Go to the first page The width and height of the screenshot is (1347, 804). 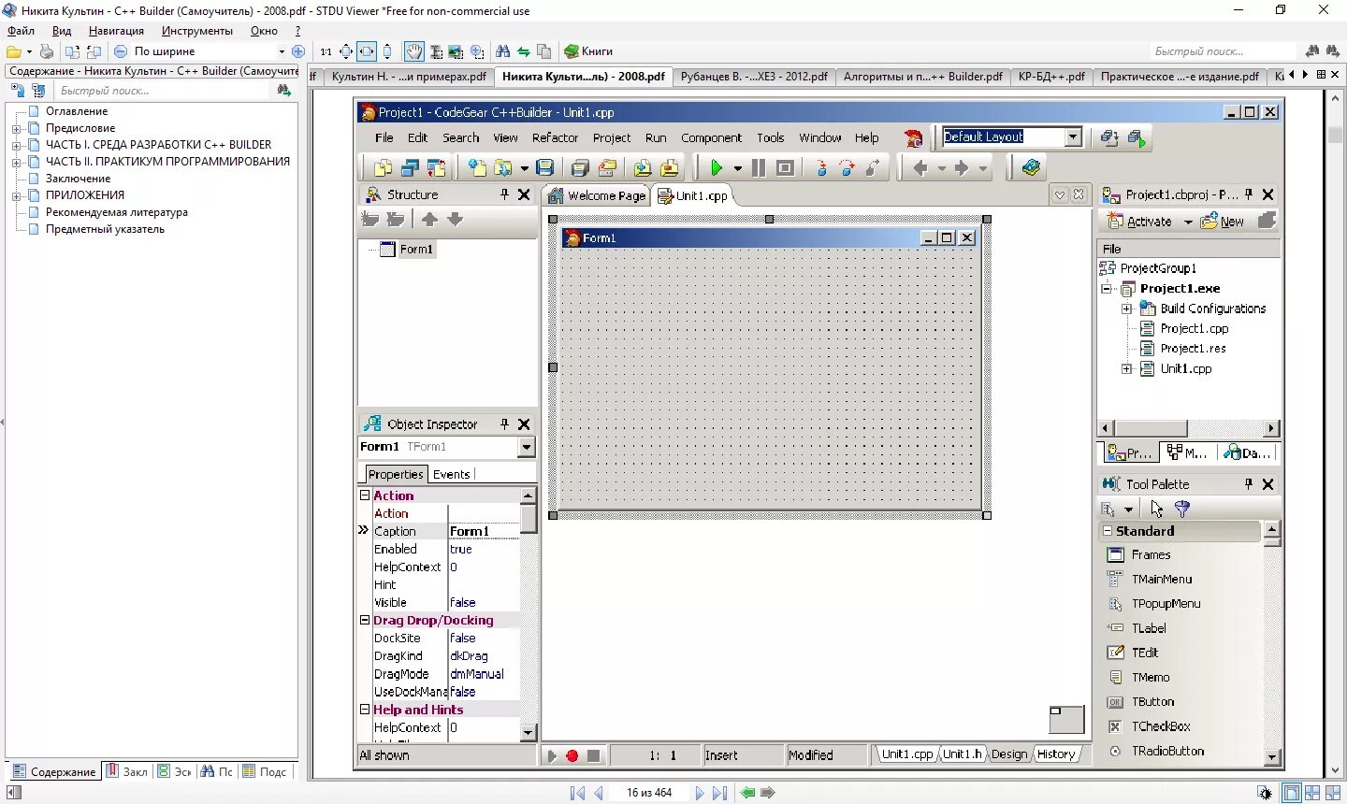[x=577, y=793]
